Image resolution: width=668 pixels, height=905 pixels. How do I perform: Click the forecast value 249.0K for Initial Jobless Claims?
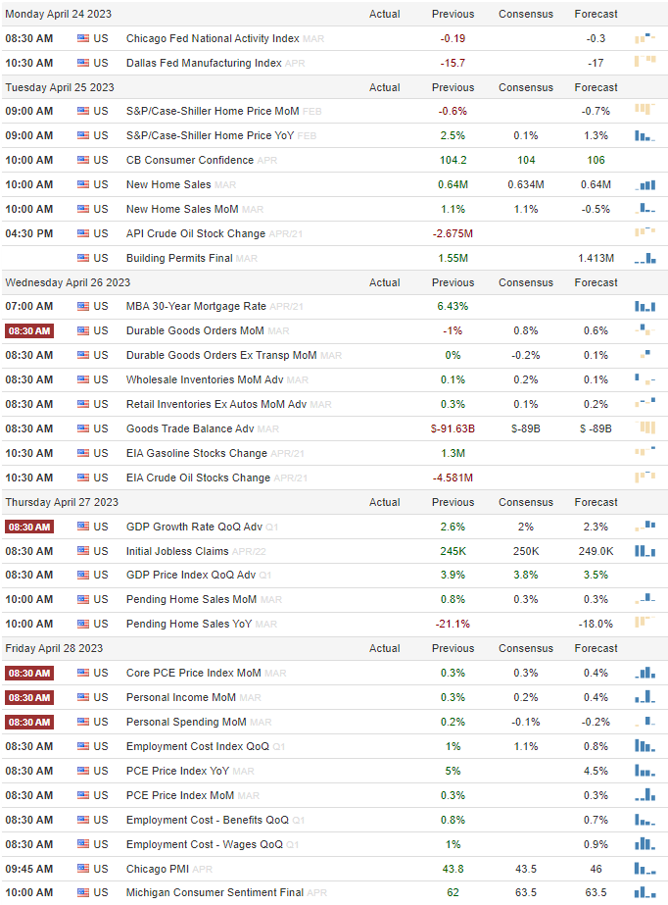pos(596,551)
